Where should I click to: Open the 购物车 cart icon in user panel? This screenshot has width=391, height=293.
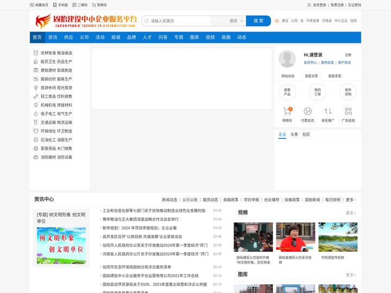(287, 111)
